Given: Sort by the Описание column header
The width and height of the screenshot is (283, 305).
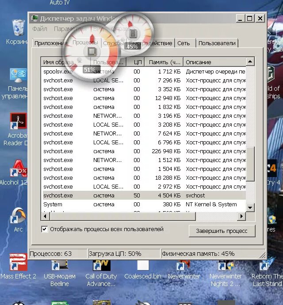Looking at the screenshot, I should point(214,62).
